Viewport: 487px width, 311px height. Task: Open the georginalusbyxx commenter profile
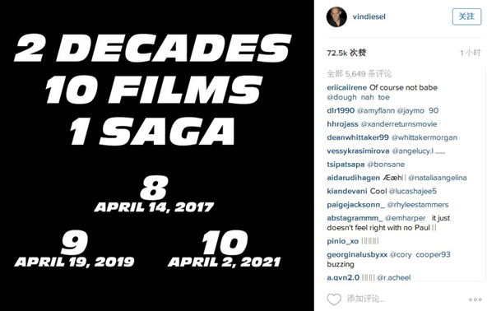click(x=357, y=255)
